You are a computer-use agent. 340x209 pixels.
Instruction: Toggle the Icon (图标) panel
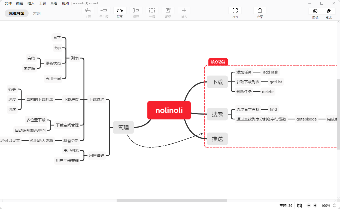[315, 11]
